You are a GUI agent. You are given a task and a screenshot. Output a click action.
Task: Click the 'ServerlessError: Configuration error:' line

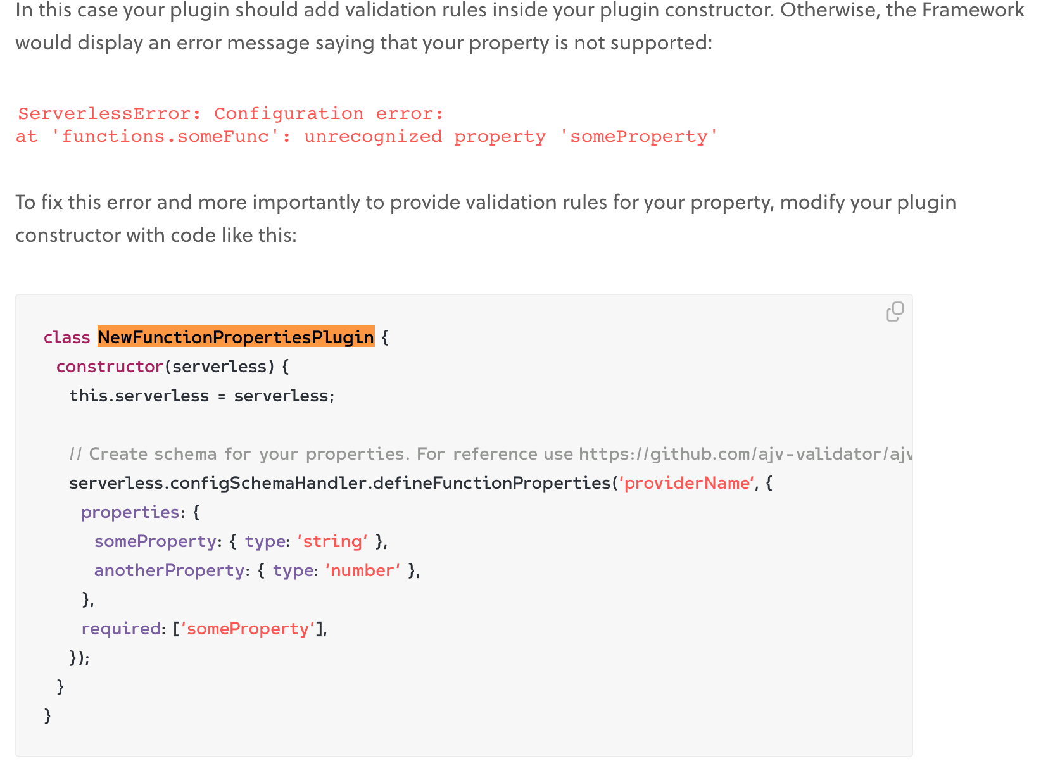[230, 113]
